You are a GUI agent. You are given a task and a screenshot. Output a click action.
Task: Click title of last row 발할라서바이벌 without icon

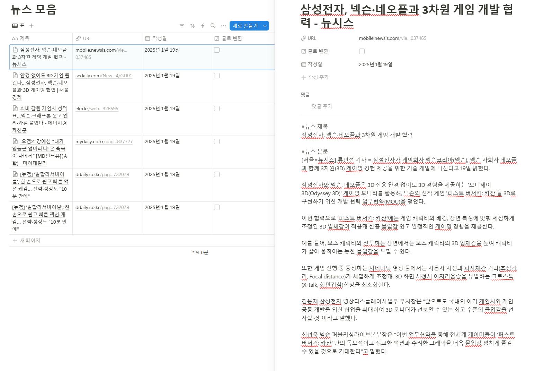pos(41,218)
